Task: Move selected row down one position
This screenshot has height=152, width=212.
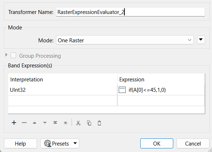Action: coord(45,123)
